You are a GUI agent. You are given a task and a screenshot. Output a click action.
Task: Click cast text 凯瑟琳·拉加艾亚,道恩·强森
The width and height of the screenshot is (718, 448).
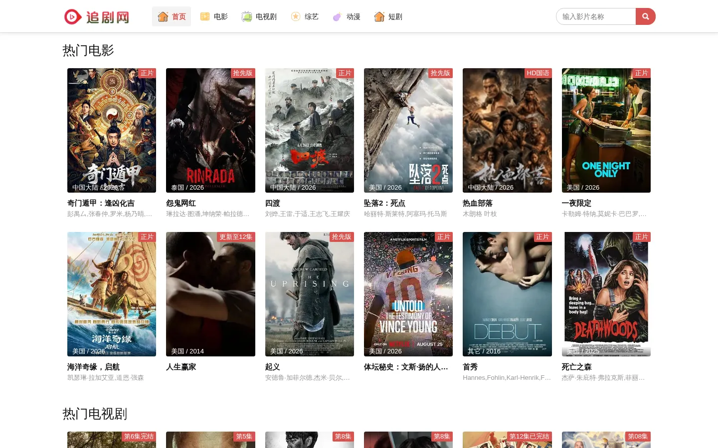pos(105,378)
